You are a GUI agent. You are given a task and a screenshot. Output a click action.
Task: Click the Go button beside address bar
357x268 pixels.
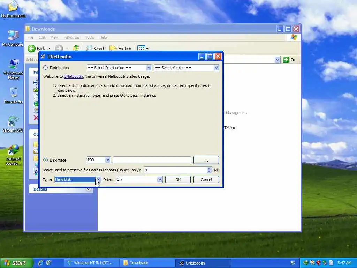[289, 60]
